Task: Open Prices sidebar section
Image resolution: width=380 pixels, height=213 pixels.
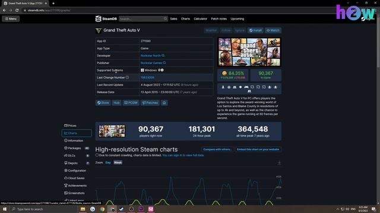Action: pyautogui.click(x=77, y=125)
